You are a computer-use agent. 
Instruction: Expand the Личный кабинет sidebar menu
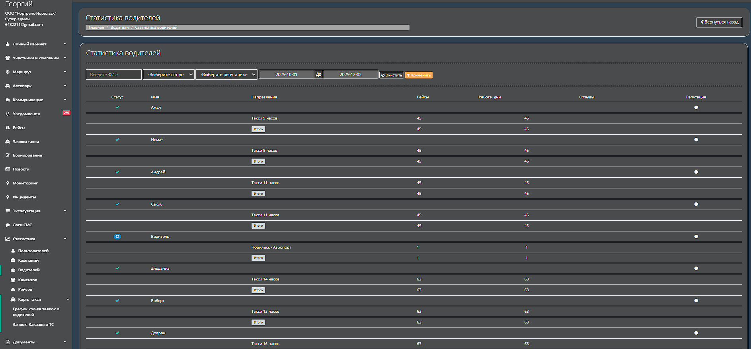click(x=36, y=44)
